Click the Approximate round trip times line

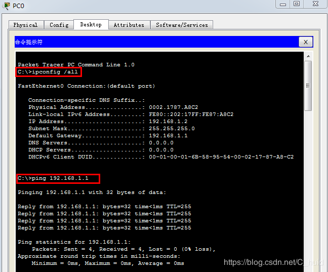tap(99, 256)
